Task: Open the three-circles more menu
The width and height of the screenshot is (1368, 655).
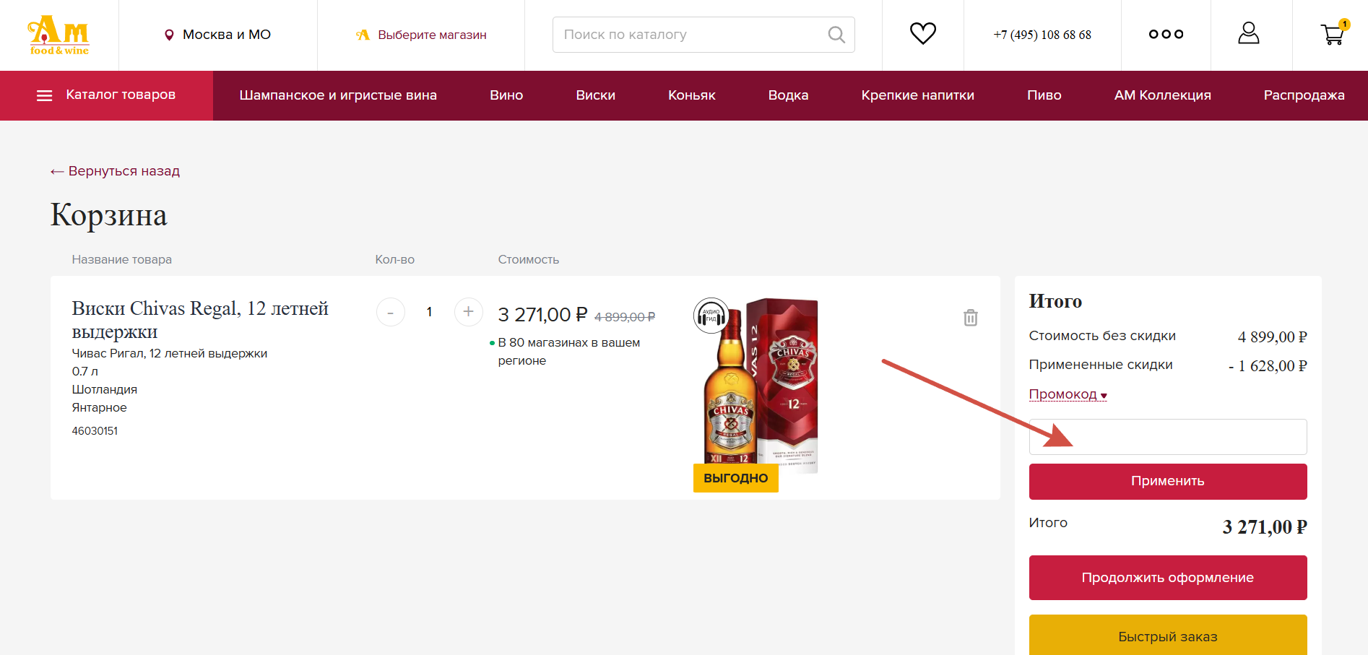Action: pos(1166,34)
